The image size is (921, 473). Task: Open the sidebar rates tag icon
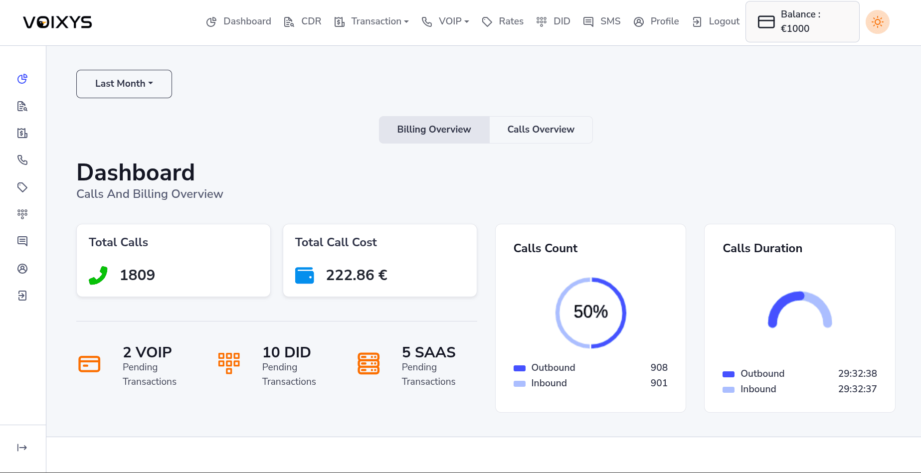point(22,187)
